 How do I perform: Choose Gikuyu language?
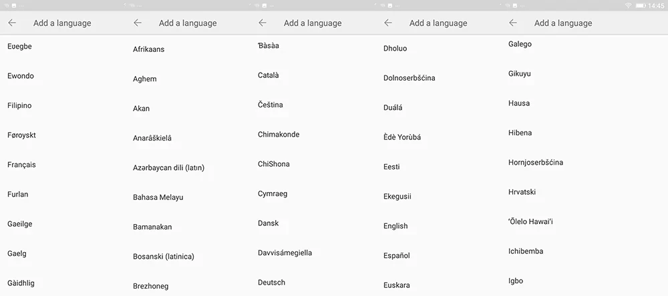(x=520, y=73)
